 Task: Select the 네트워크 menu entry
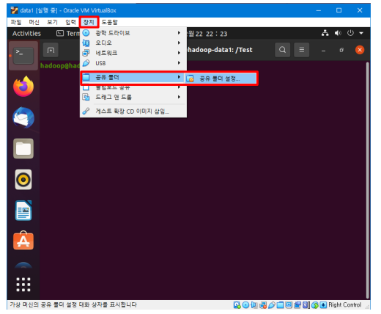[x=133, y=53]
